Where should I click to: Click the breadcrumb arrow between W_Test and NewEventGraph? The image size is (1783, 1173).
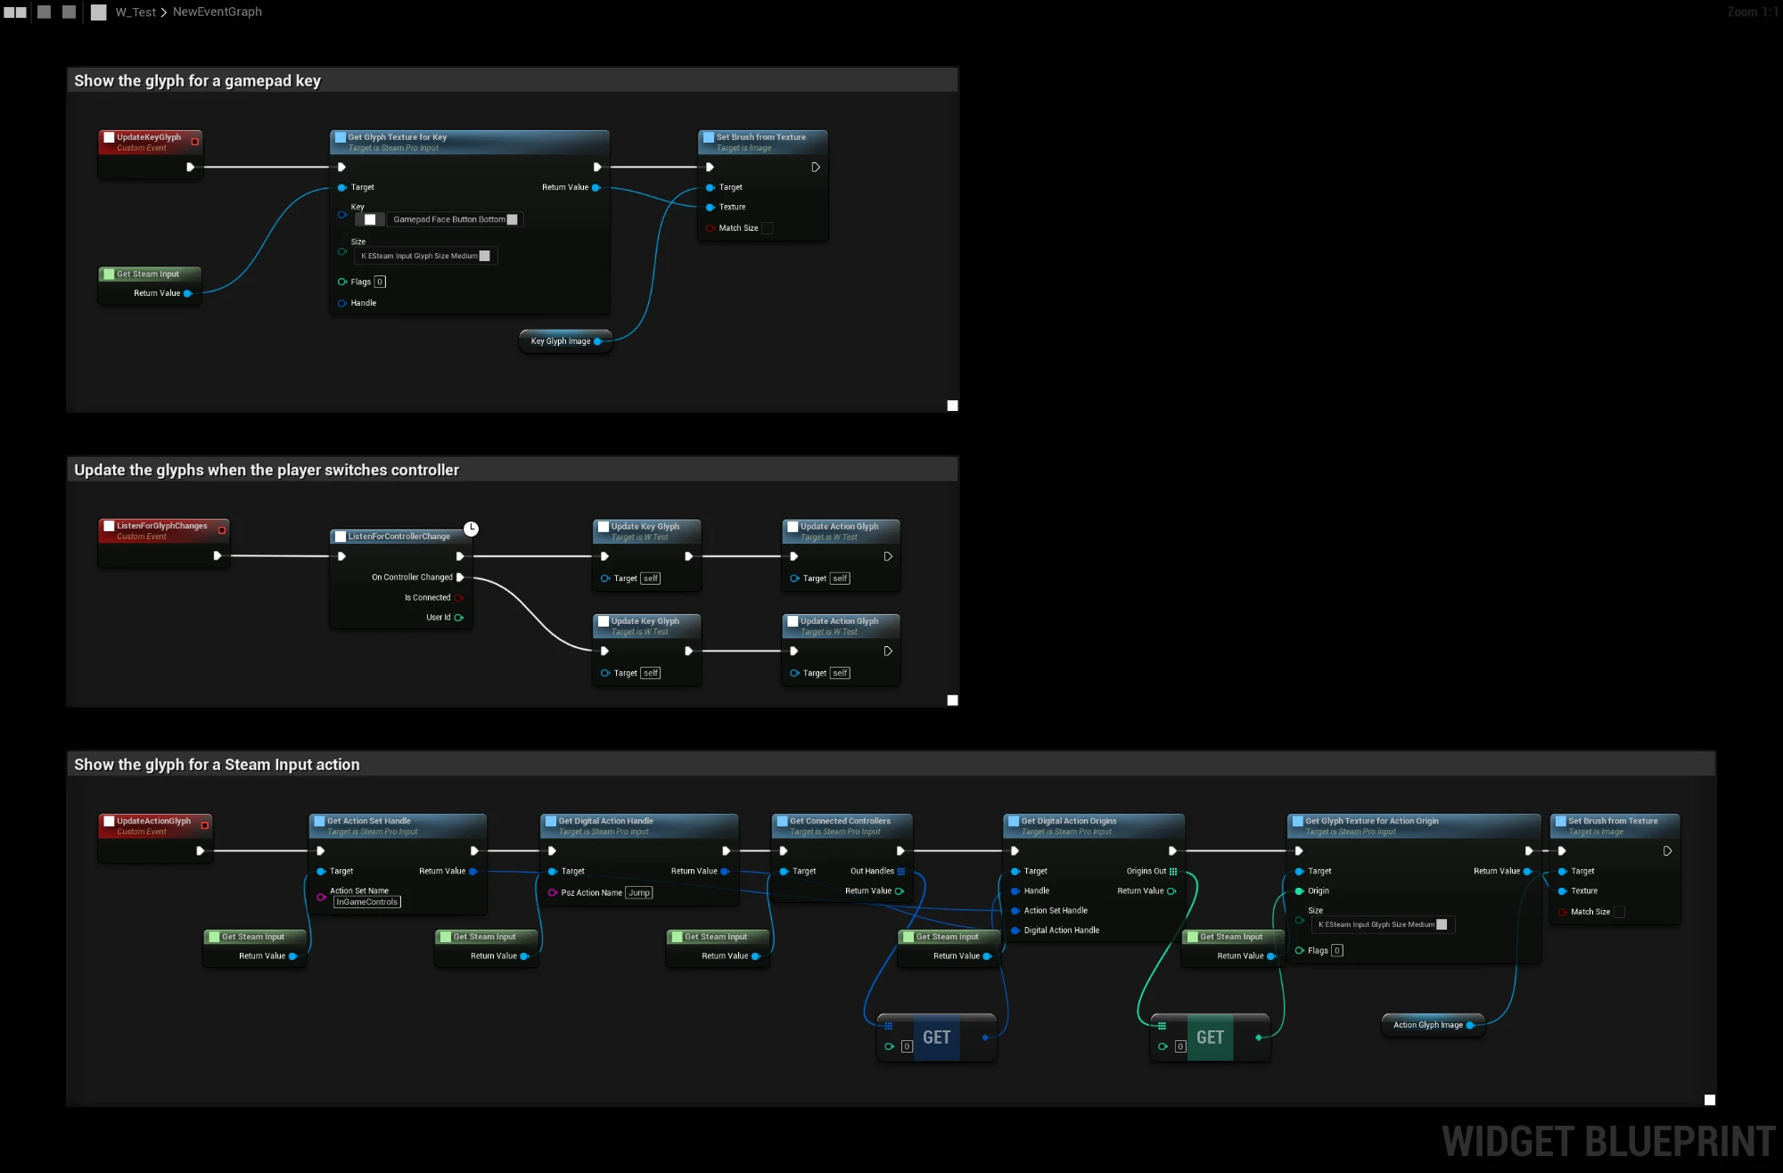click(x=164, y=12)
